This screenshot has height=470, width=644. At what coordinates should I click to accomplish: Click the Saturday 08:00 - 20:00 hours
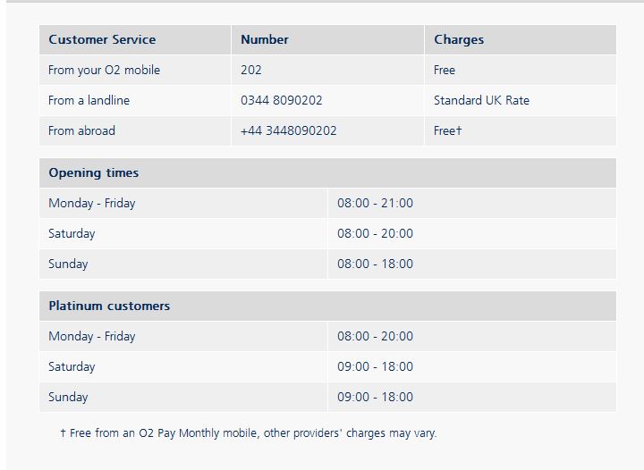click(x=375, y=233)
